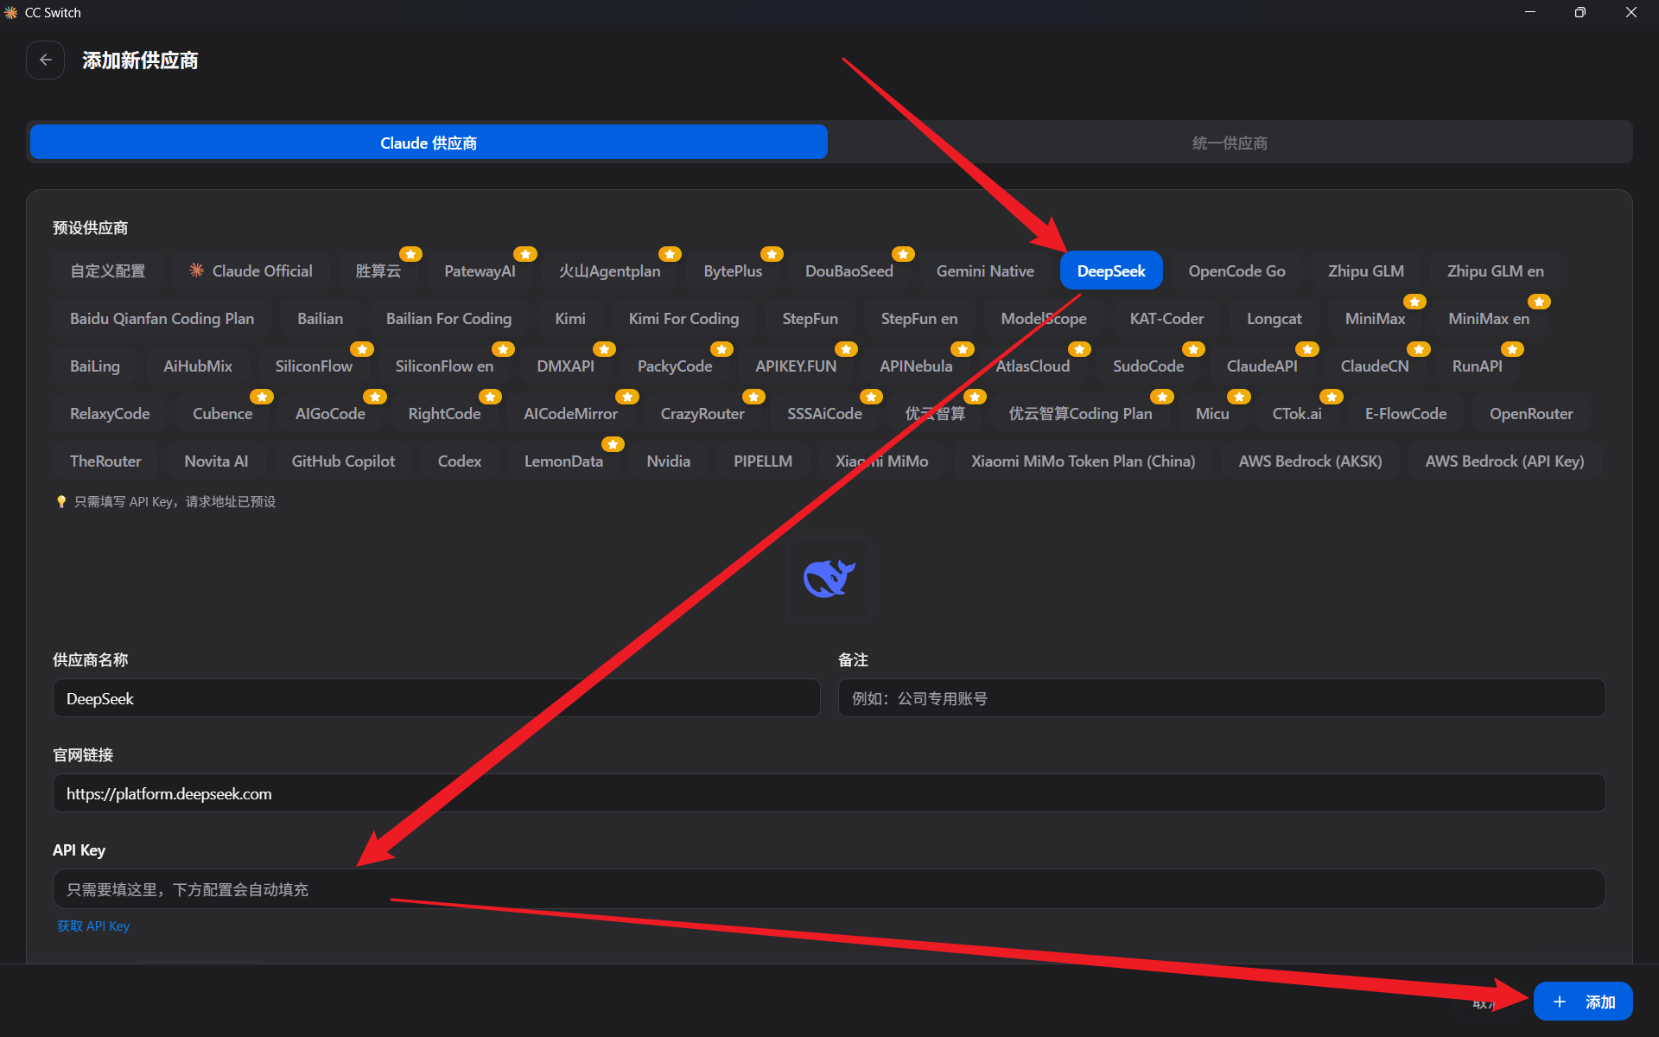Pick Baidu Qianfan Coding Plan preset
The height and width of the screenshot is (1037, 1659).
pos(162,318)
